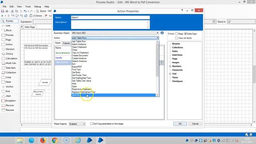The height and width of the screenshot is (144, 256).
Task: Select the Choice stage tool
Action: click(x=7, y=54)
